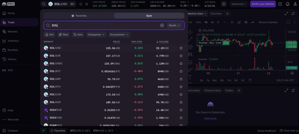
Task: Toggle the Hot filter
Action: point(49,35)
